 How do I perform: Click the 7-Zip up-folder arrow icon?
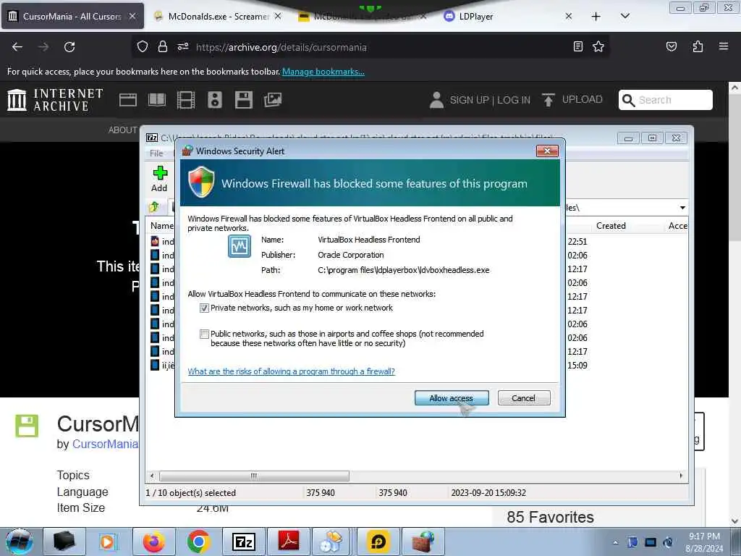(154, 207)
